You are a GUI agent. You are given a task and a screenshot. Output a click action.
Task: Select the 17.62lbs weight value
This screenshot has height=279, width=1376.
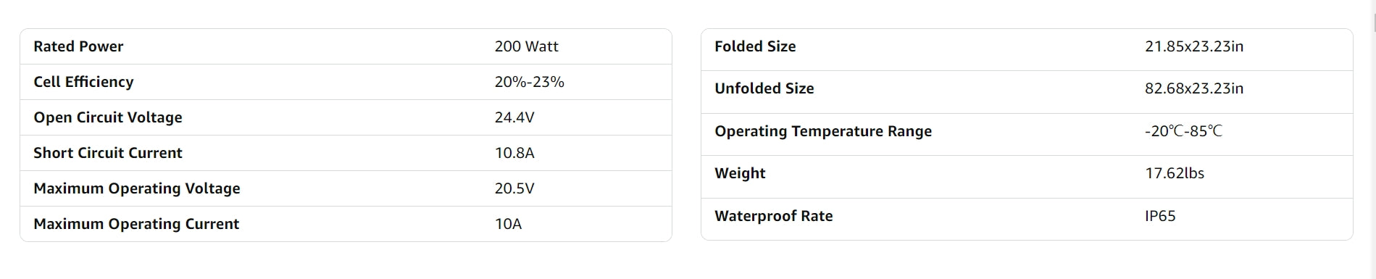click(1175, 173)
